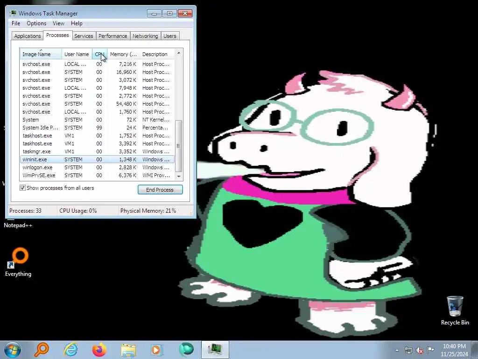This screenshot has width=478, height=359.
Task: Select the Notepad++ desktop shortcut label
Action: [18, 225]
